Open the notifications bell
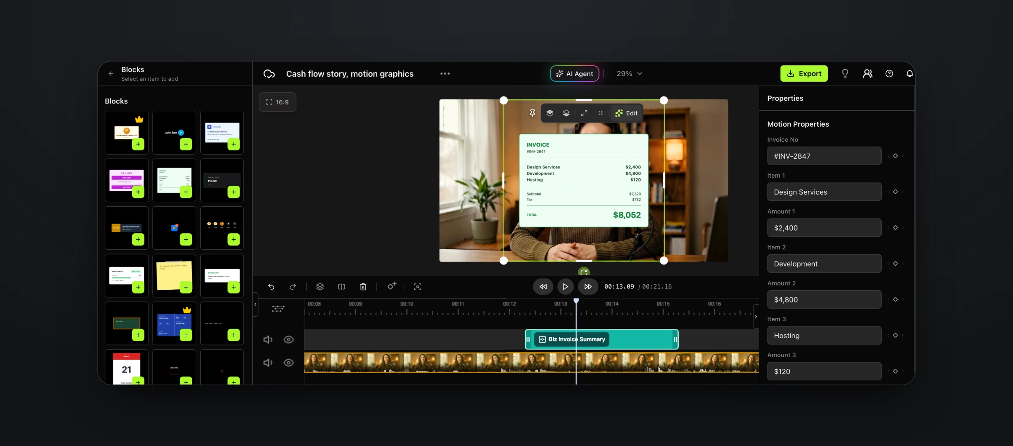 909,74
